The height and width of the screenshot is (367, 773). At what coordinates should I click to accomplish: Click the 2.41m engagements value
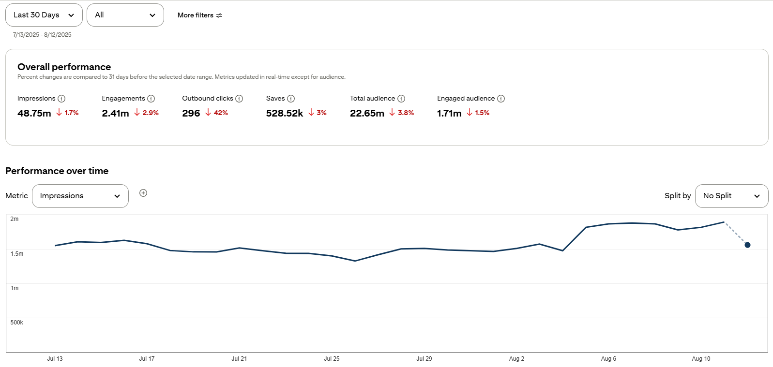pyautogui.click(x=116, y=113)
